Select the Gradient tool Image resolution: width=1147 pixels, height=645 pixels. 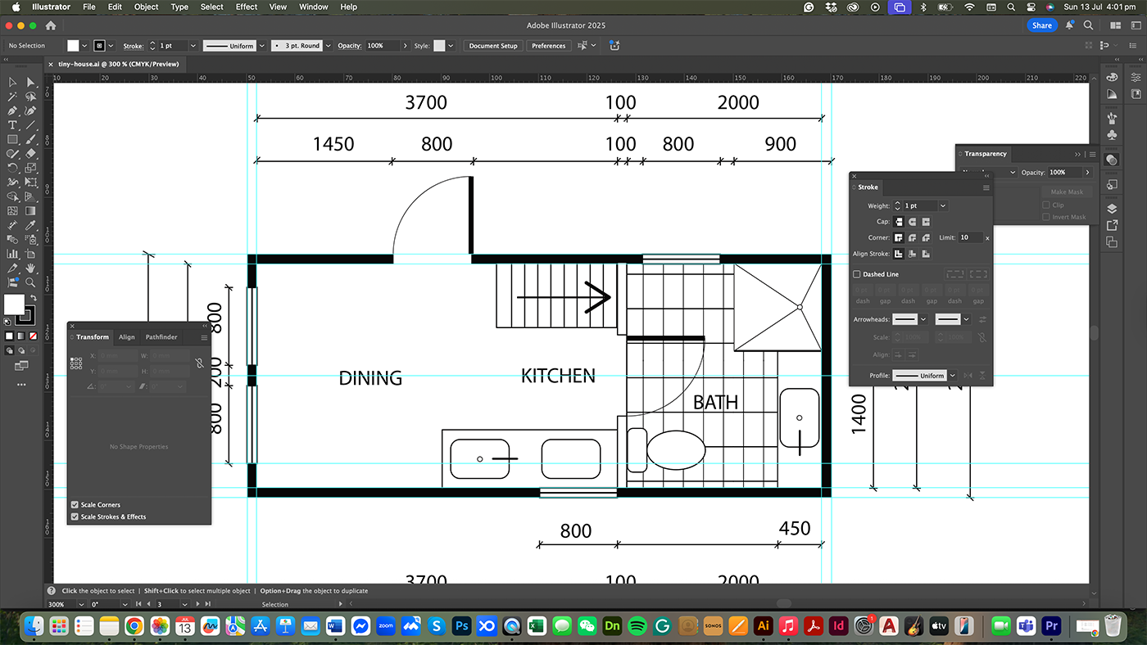[x=30, y=211]
